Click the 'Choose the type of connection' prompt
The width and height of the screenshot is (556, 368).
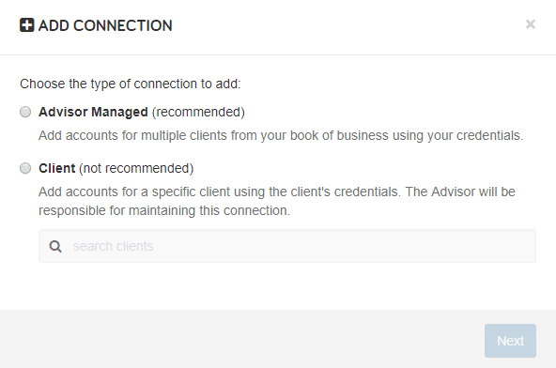tap(131, 84)
